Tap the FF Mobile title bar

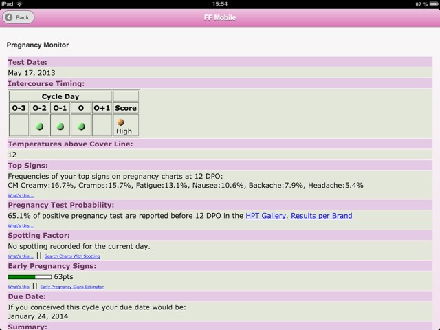pyautogui.click(x=220, y=17)
